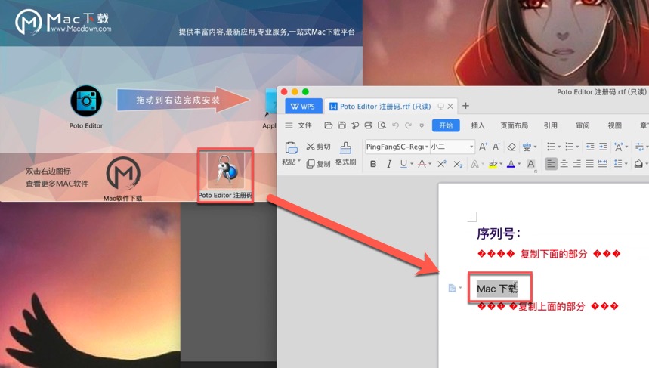This screenshot has width=649, height=368.
Task: Click the 剪切 scissors cut button
Action: (x=318, y=147)
